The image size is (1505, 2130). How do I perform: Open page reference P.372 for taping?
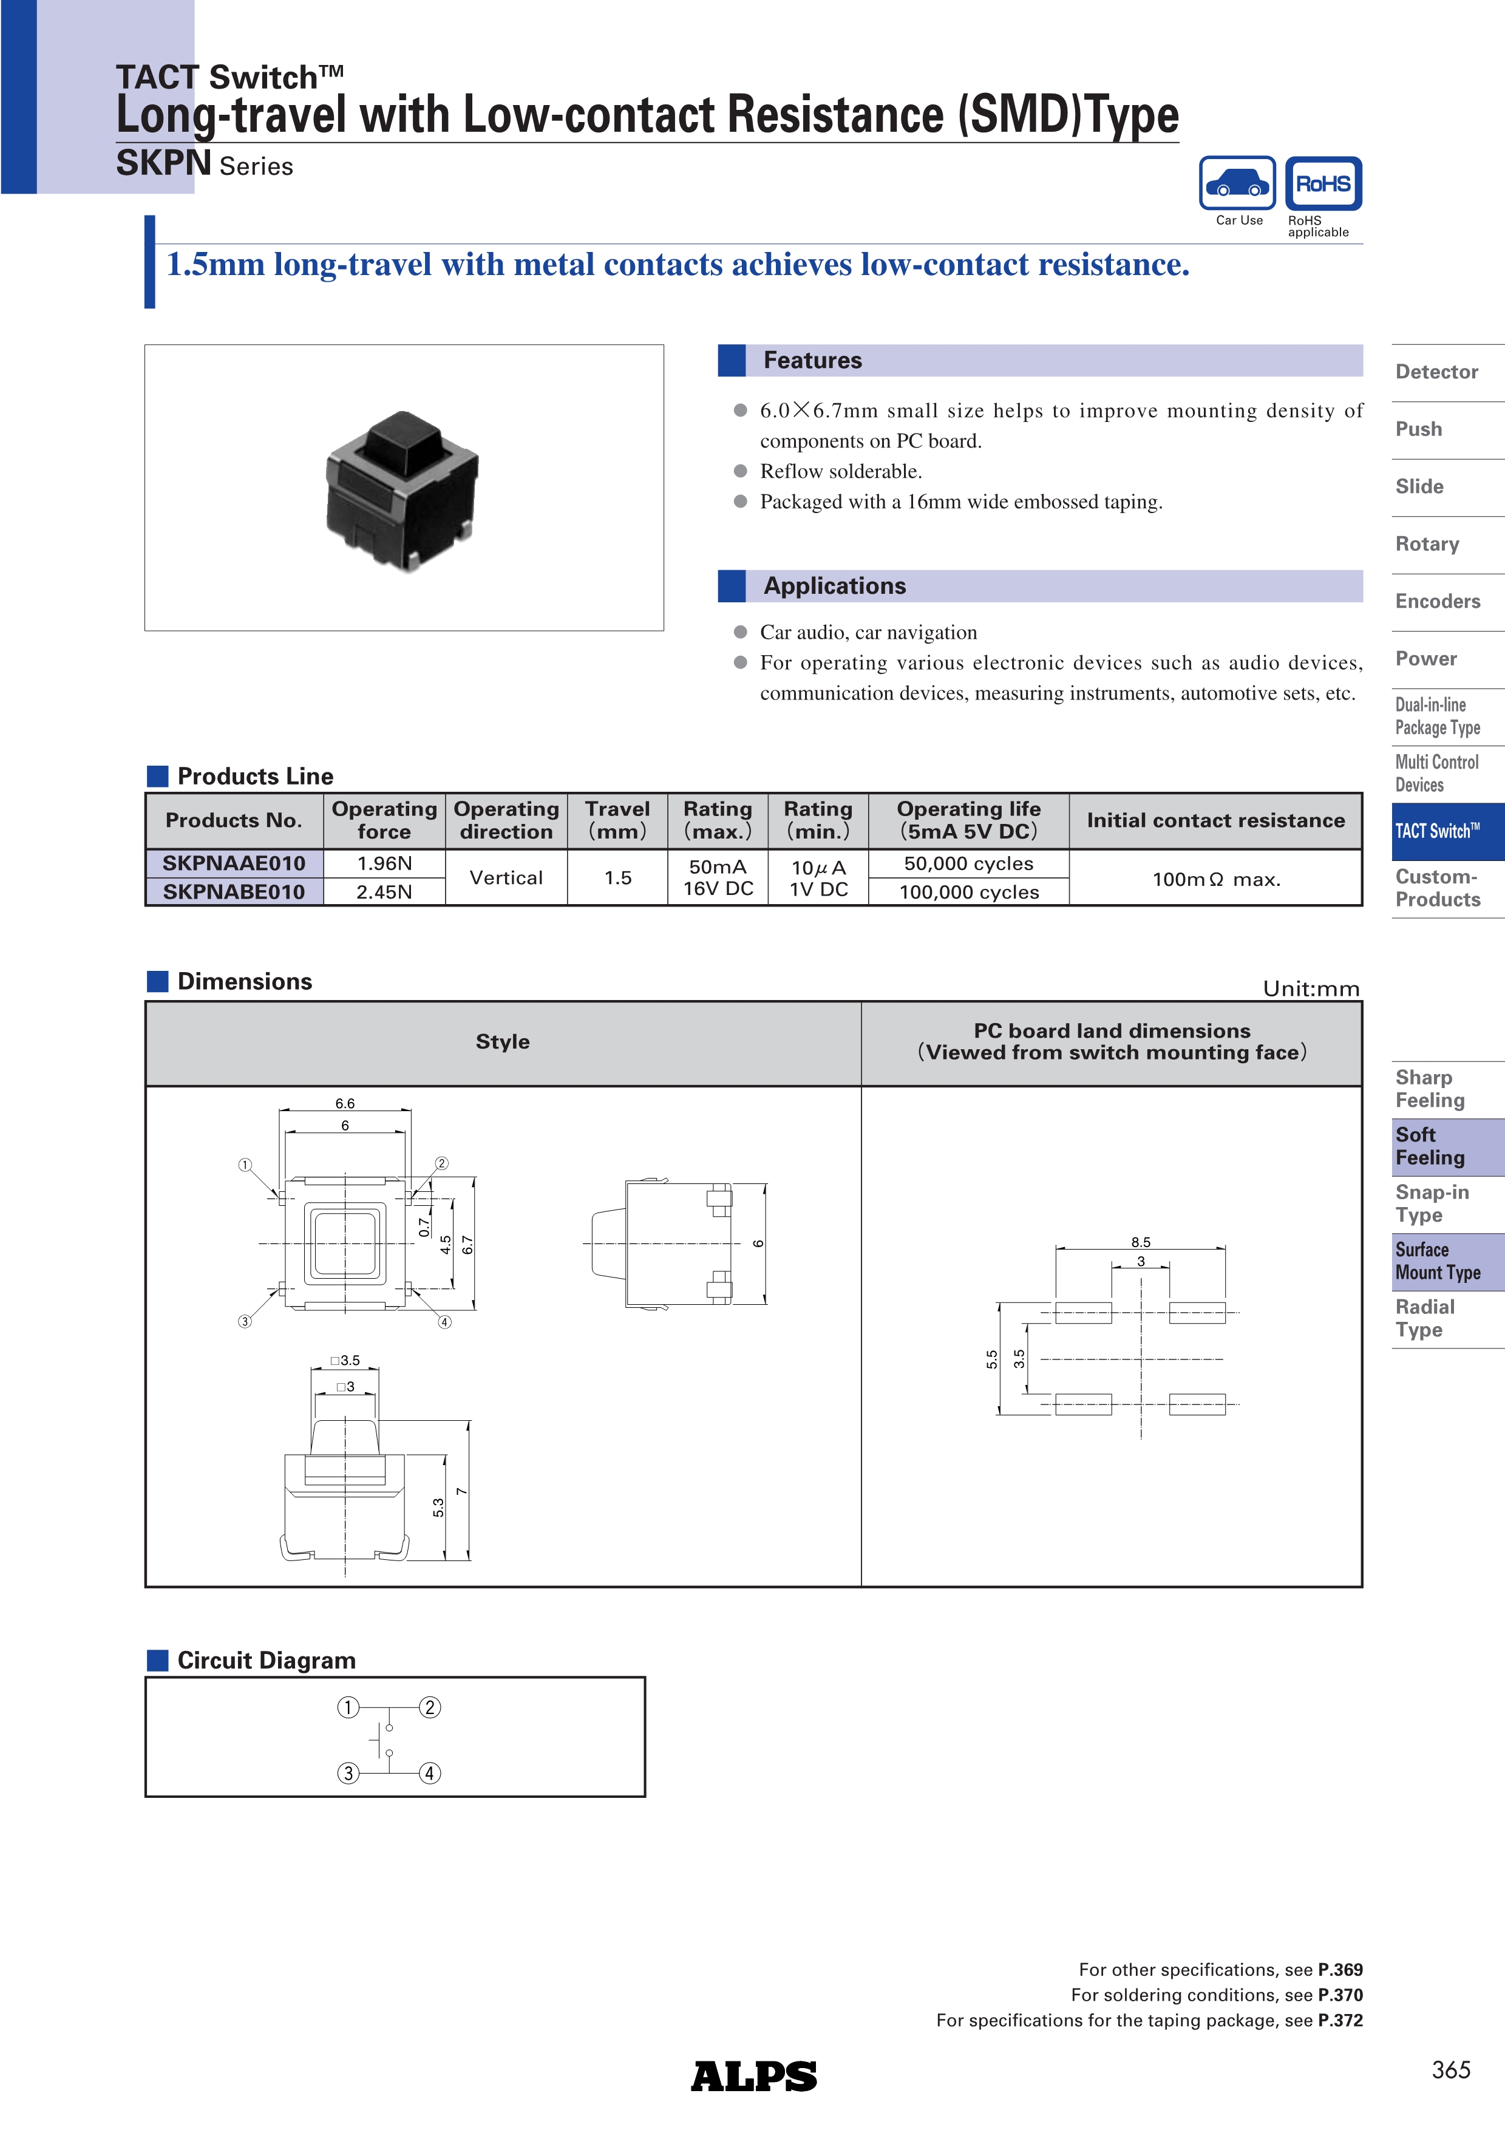click(x=1340, y=2021)
